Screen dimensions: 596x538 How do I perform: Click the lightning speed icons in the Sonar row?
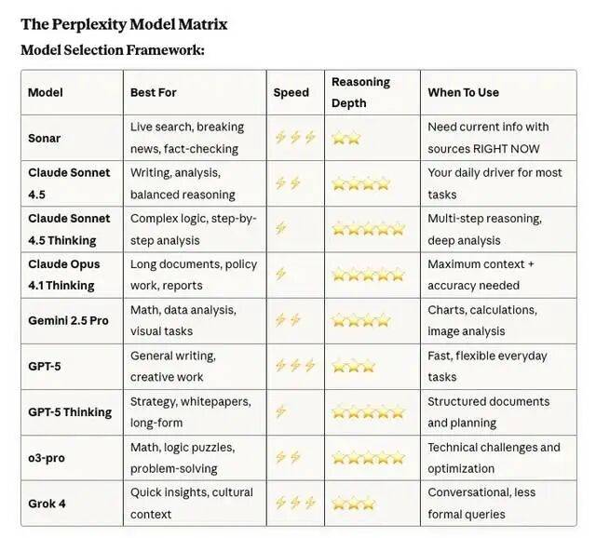(x=295, y=137)
